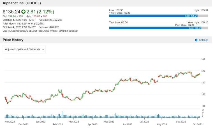This screenshot has height=129, width=213.
Task: Click the NASDAQ GLOBAL SELECT exchange text
Action: [x=23, y=31]
